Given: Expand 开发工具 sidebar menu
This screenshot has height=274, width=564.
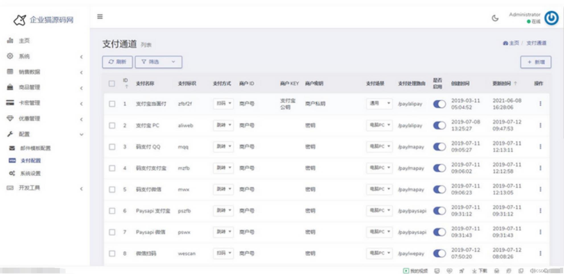Looking at the screenshot, I should point(46,188).
